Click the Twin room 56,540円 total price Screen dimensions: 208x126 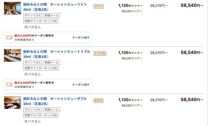192,5
